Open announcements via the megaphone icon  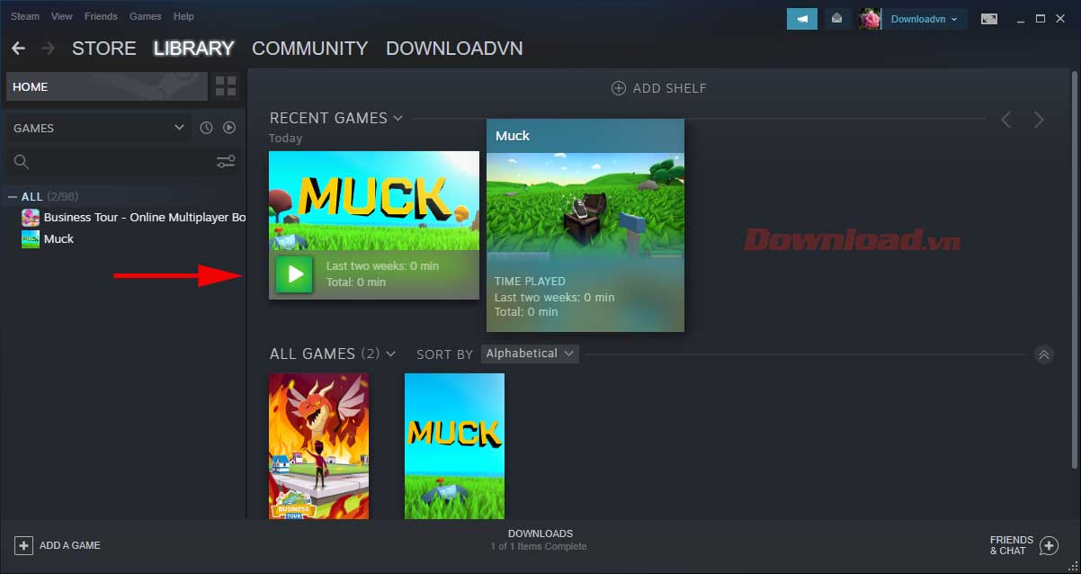[x=801, y=18]
